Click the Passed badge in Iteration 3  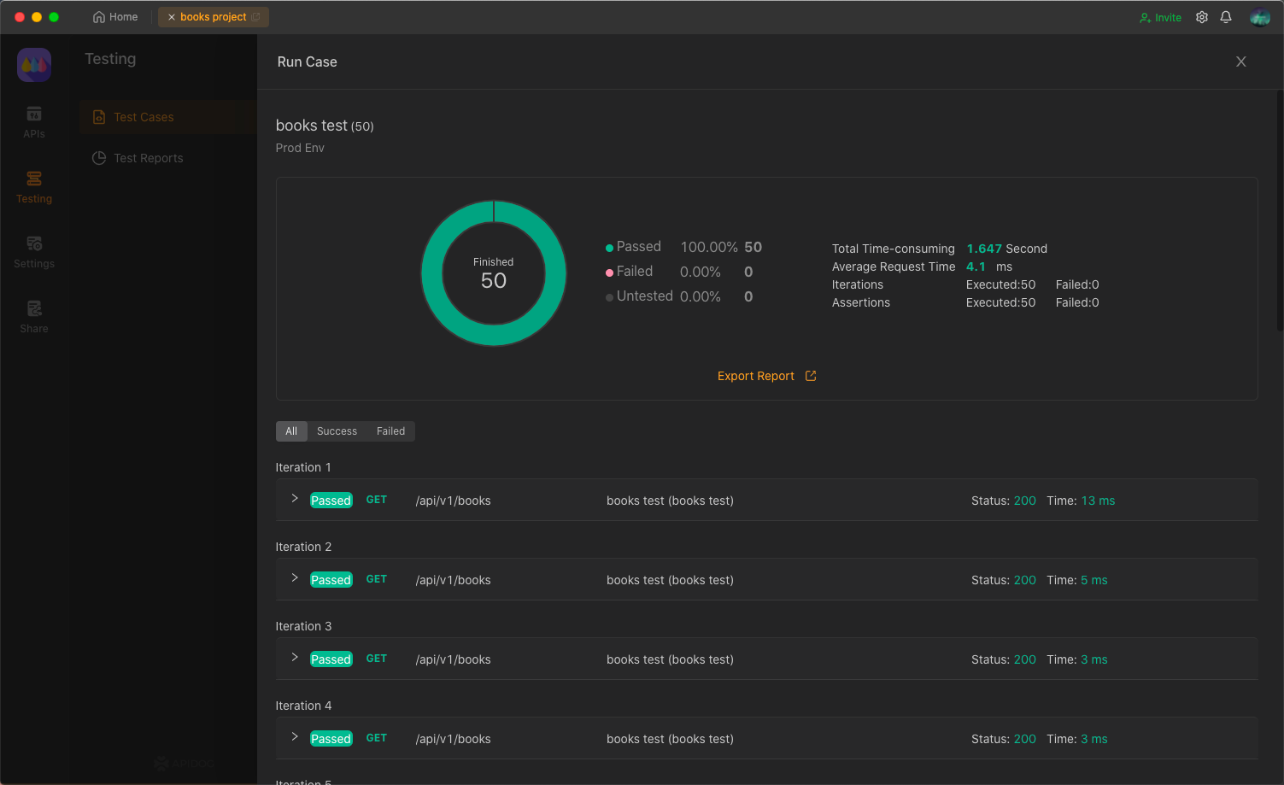coord(331,659)
